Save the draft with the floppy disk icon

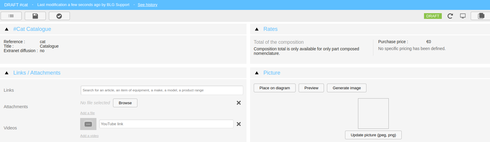pyautogui.click(x=35, y=16)
